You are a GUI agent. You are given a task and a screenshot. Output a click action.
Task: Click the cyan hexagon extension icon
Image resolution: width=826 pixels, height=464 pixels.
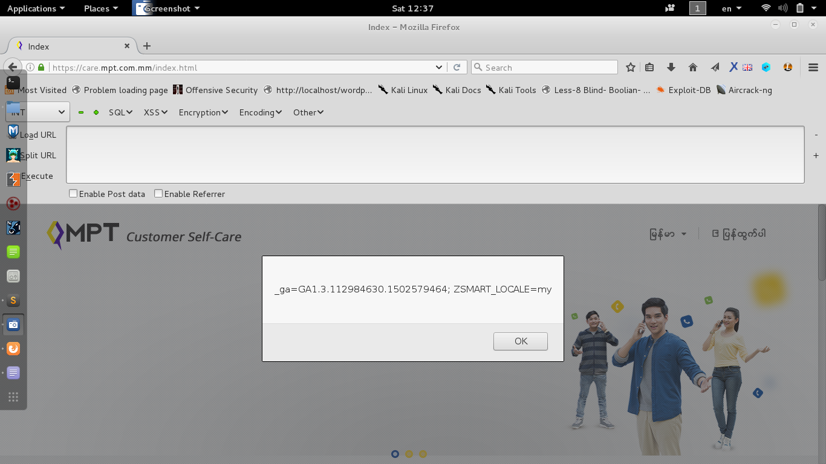coord(766,68)
